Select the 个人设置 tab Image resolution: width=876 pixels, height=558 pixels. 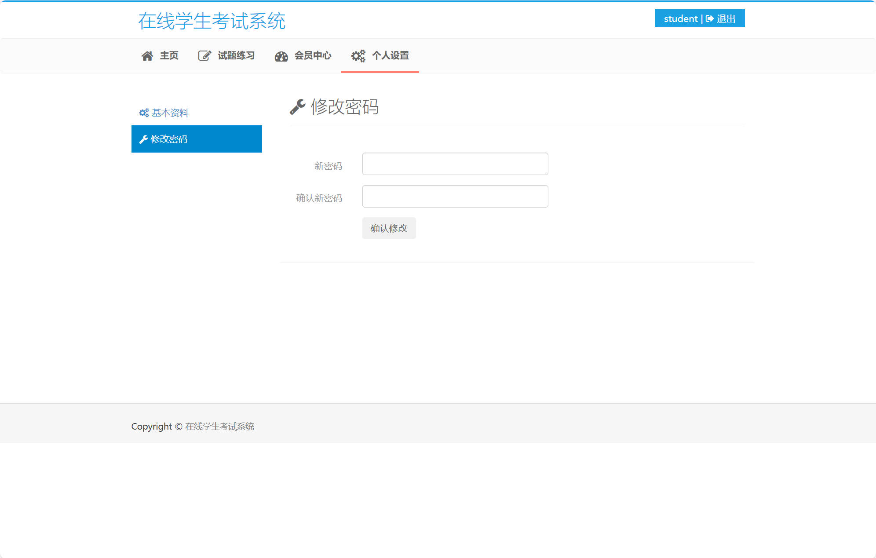391,56
